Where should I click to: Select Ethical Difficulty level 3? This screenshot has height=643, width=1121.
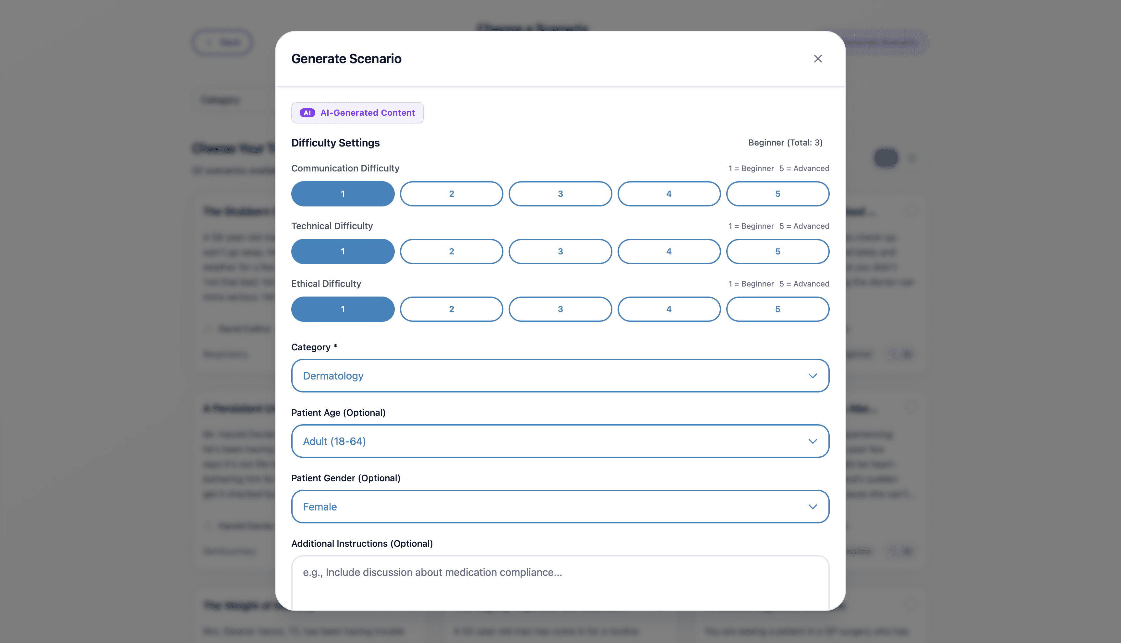coord(560,309)
